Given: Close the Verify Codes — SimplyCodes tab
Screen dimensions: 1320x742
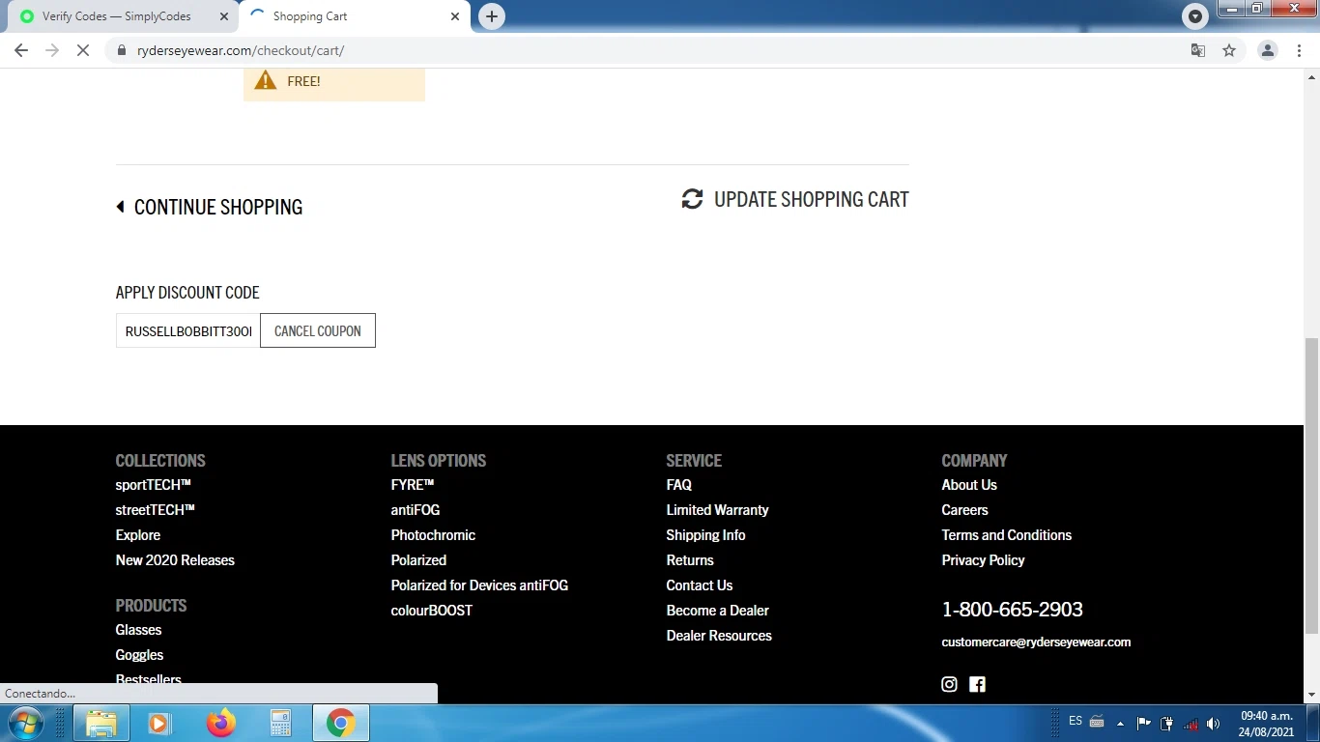Looking at the screenshot, I should point(224,16).
